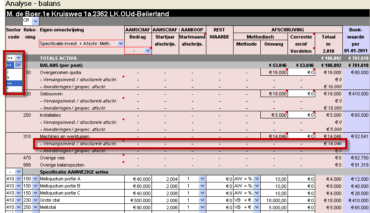The width and height of the screenshot is (370, 213).
Task: Select the '-' option in the open list
Action: (x=8, y=72)
